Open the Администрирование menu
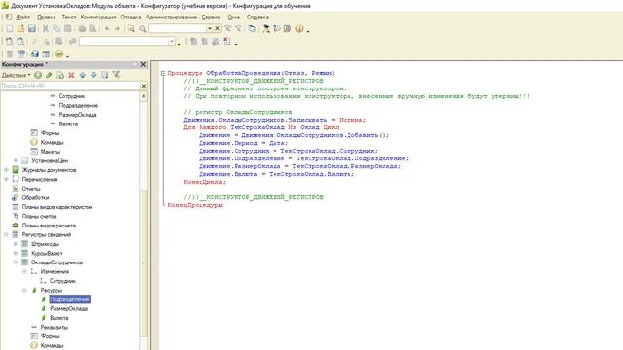 tap(171, 17)
